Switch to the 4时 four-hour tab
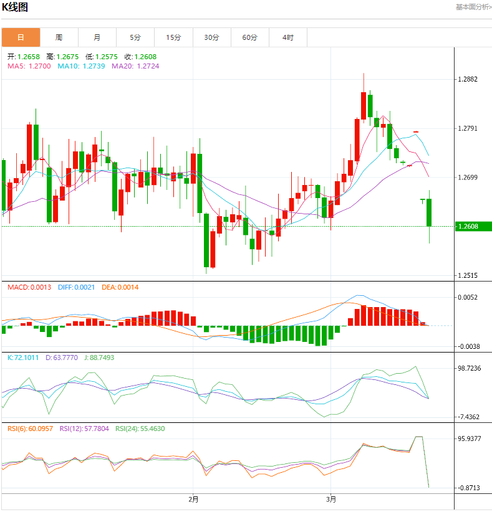Viewport: 492px width, 512px height. 288,37
